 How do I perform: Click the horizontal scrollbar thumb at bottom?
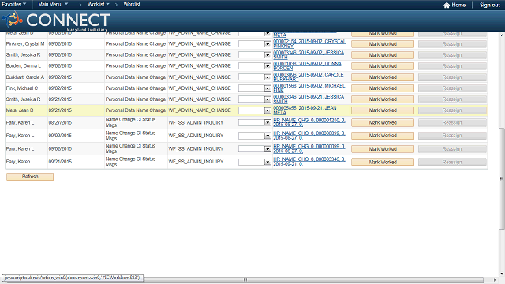tap(245, 280)
